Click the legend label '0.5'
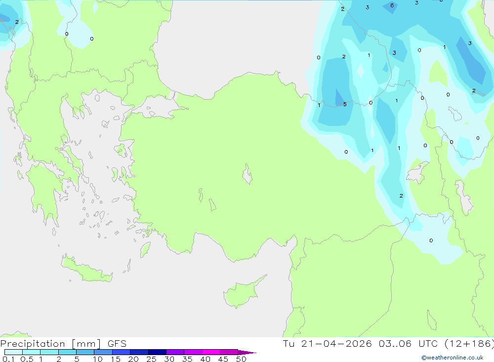This screenshot has height=362, width=494. (x=27, y=359)
